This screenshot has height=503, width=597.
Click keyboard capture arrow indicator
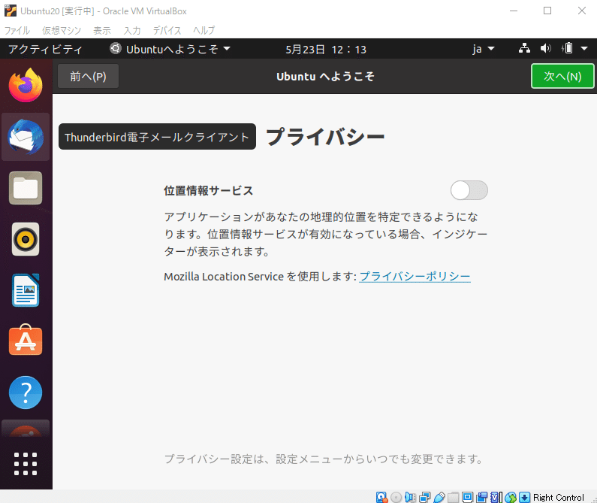pyautogui.click(x=524, y=497)
